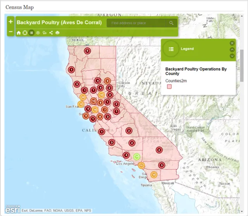Select orange cluster 9 near Carson City
This screenshot has height=216, width=248.
pos(107,81)
